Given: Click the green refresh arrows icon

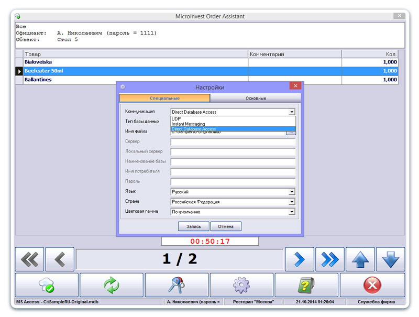Looking at the screenshot, I should pos(111,286).
